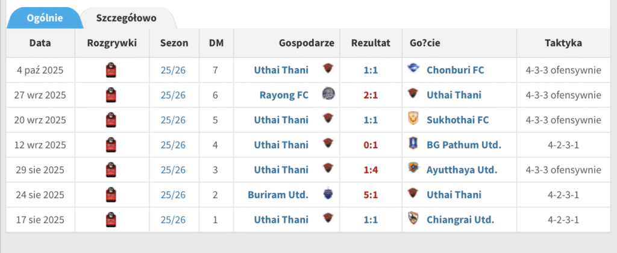Click the BG Pathum Utd. crest icon
This screenshot has height=253, width=617.
(413, 144)
